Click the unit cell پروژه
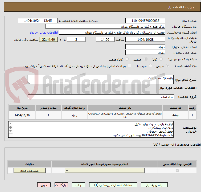This screenshot has width=201, height=192. [x=74, y=115]
